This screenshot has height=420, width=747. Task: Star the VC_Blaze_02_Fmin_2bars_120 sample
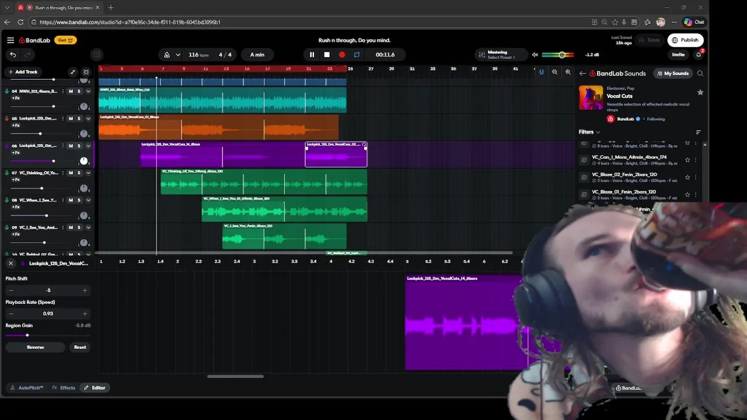(687, 177)
